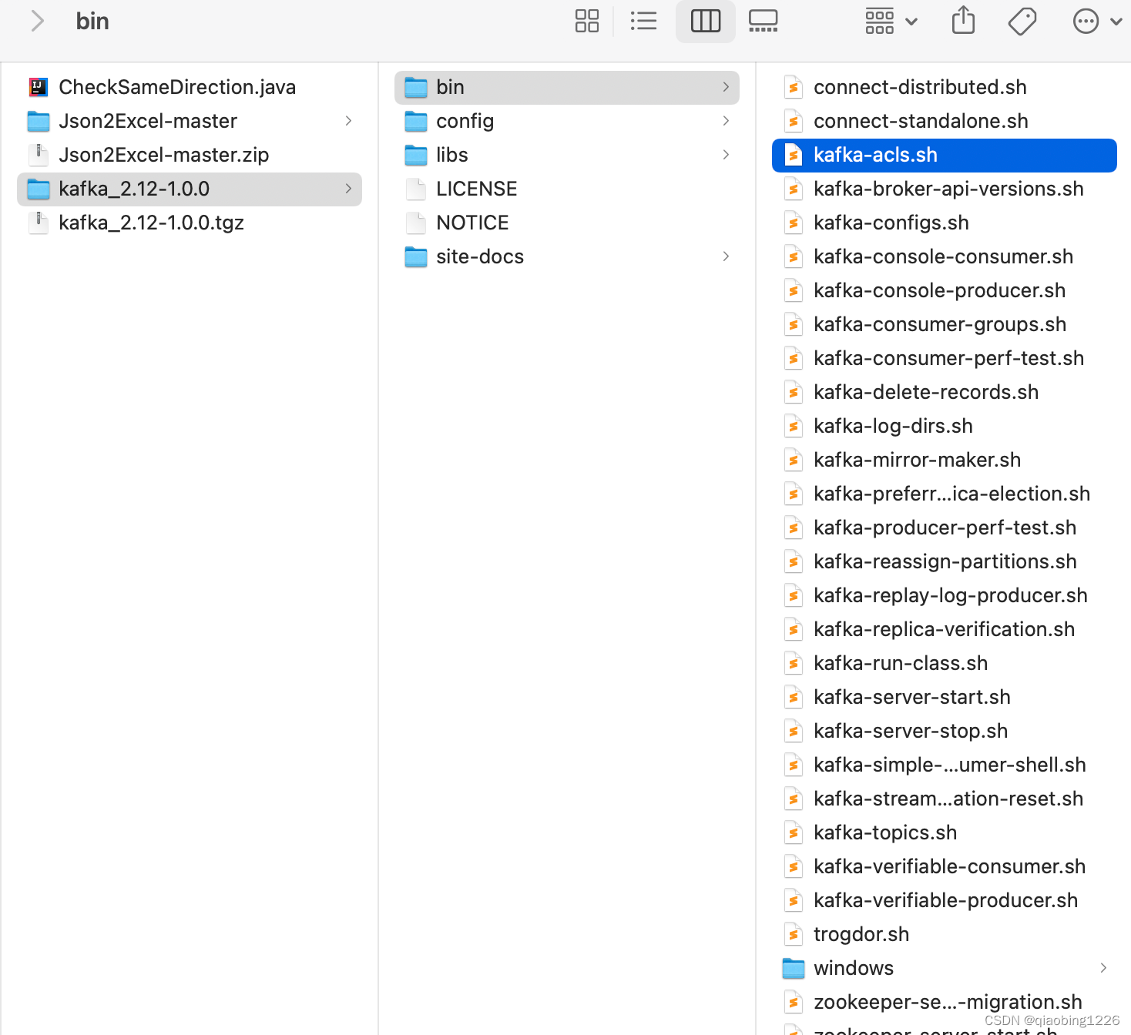
Task: Select Json2Excel-master.zip archive
Action: 190,155
